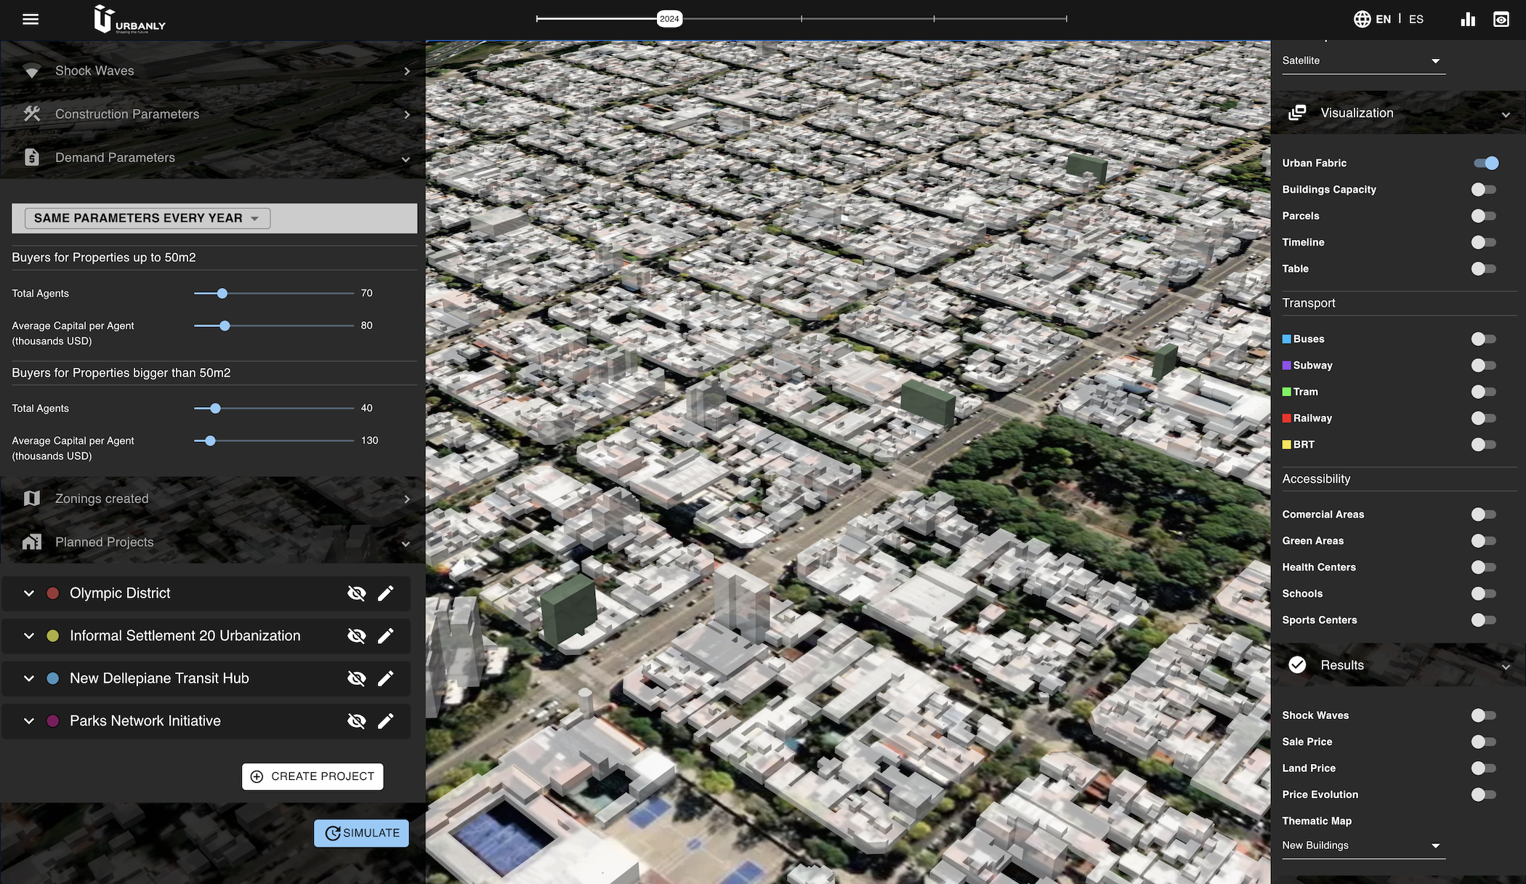Toggle visibility of New Dellepiane Transit Hub
Screen dimensions: 1526x884
(356, 678)
